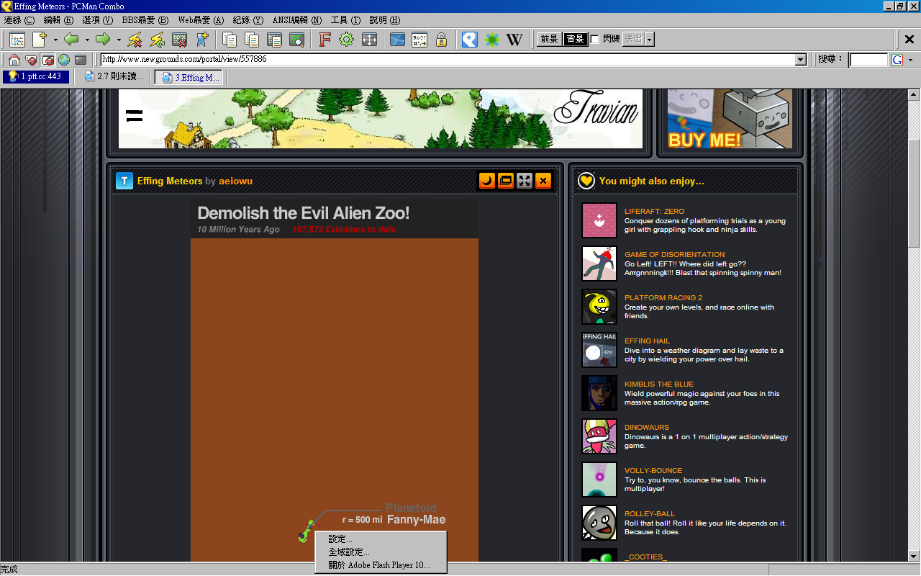Click the add bookmark star icon
Viewport: 921px width, 576px height.
coord(202,40)
